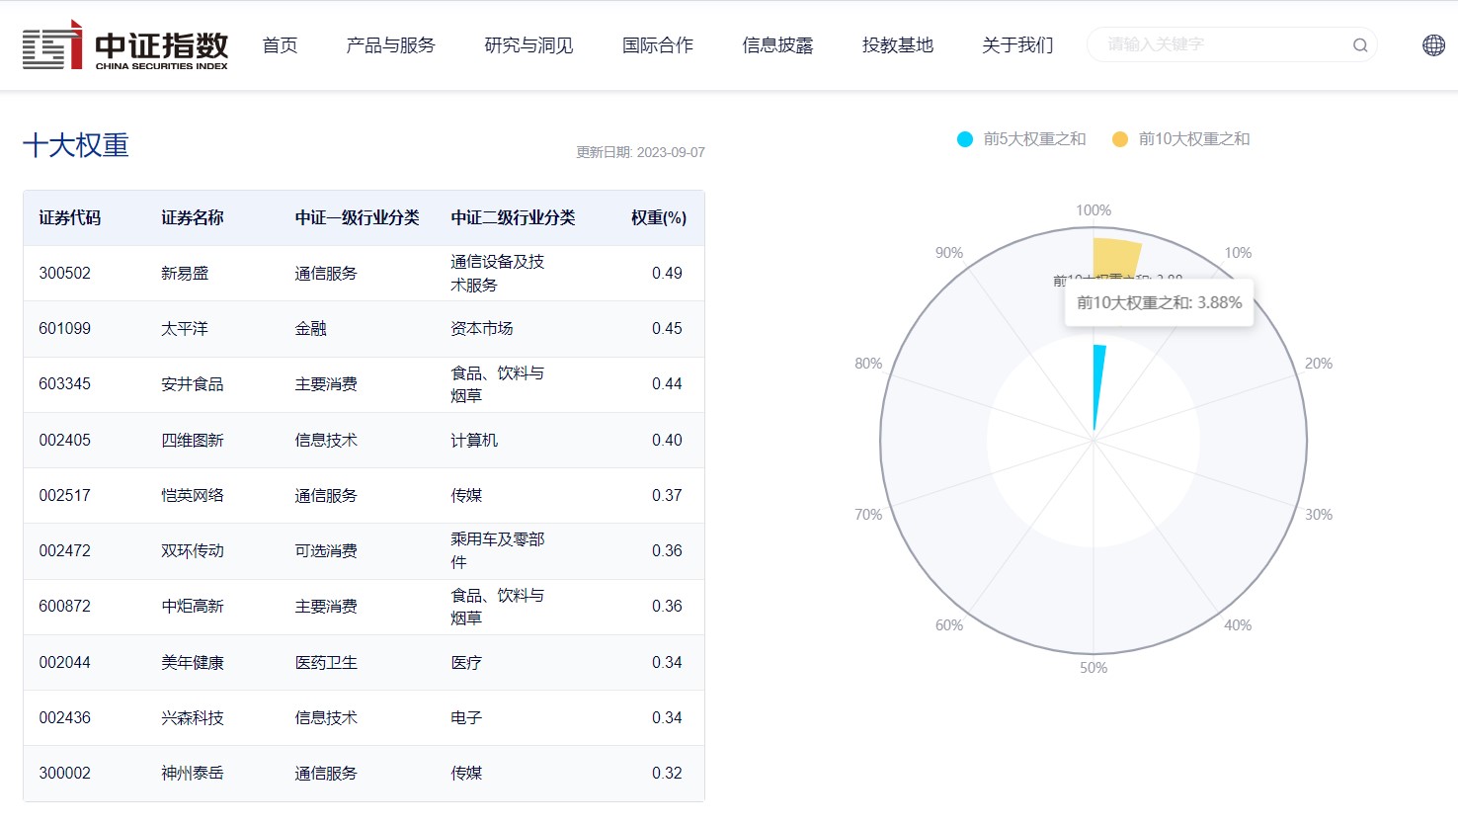This screenshot has height=825, width=1458.
Task: Click the search magnifier icon
Action: click(x=1360, y=45)
